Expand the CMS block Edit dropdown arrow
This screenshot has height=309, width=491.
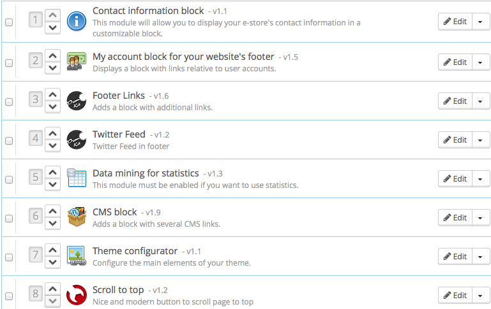point(480,217)
